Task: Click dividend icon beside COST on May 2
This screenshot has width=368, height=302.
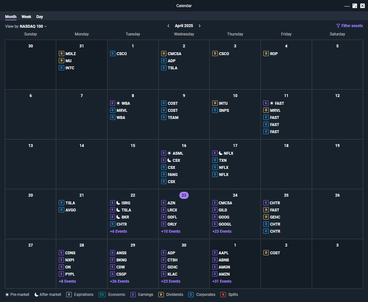Action: [266, 253]
